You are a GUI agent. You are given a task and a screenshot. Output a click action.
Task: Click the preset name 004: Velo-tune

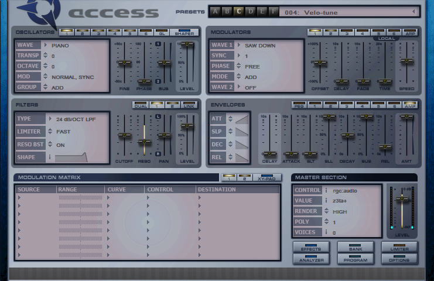pos(311,12)
